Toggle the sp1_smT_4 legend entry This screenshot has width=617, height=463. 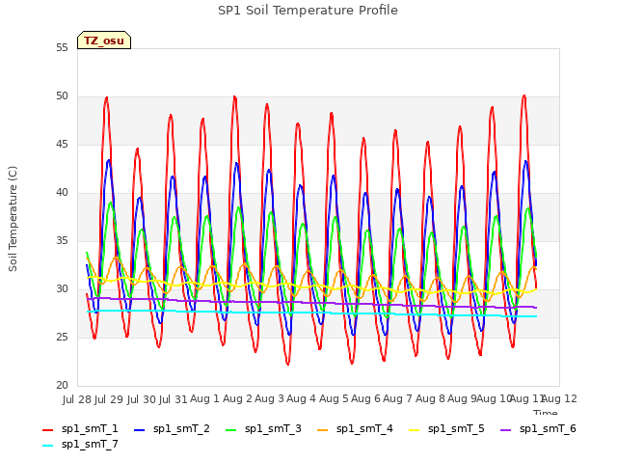click(x=355, y=428)
